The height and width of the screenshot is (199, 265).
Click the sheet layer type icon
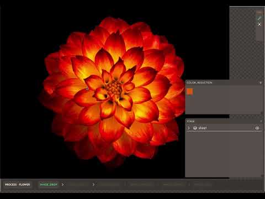pyautogui.click(x=195, y=128)
